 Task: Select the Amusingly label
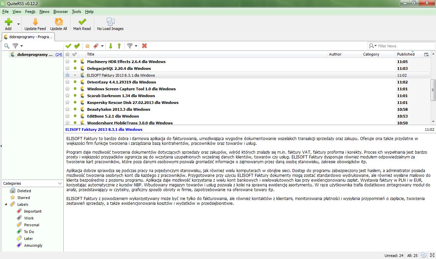point(33,245)
